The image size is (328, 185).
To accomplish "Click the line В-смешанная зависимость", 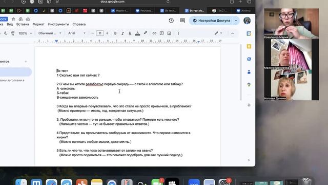I will click(77, 97).
